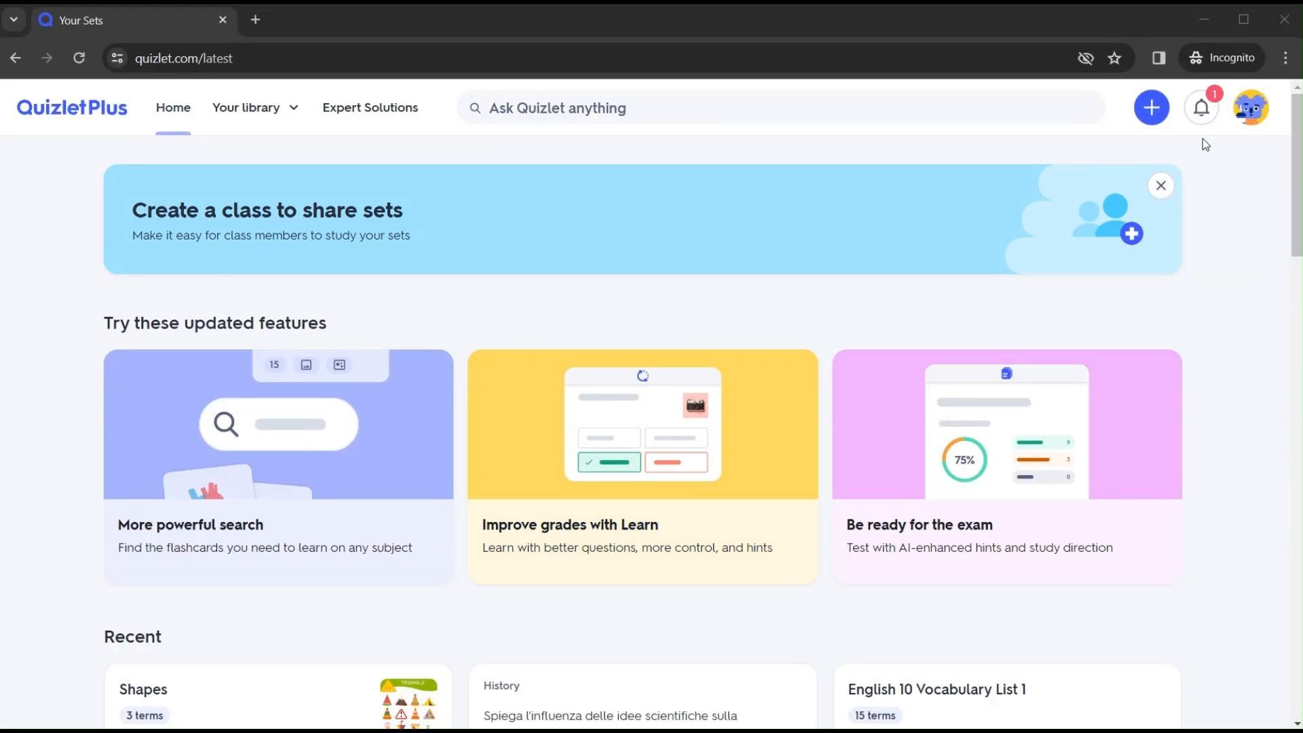The image size is (1303, 733).
Task: Focus the Ask Quizlet anything search box
Action: tap(780, 108)
